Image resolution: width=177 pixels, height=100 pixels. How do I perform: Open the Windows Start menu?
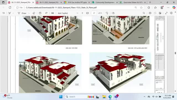coord(61,97)
